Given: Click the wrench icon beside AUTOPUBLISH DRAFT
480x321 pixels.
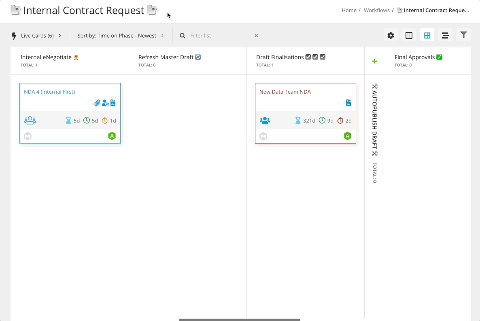Looking at the screenshot, I should (374, 86).
